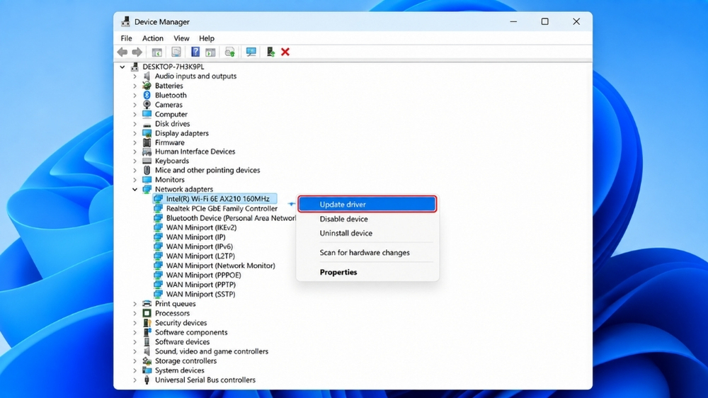708x398 pixels.
Task: Select Scan for hardware changes menu entry
Action: click(x=367, y=253)
